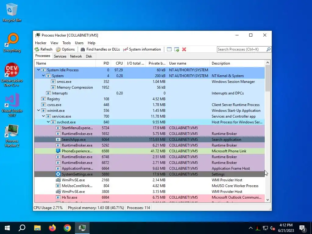Viewport: 312px width, 234px height.
Task: Click the Everything desktop shortcut
Action: click(x=12, y=43)
